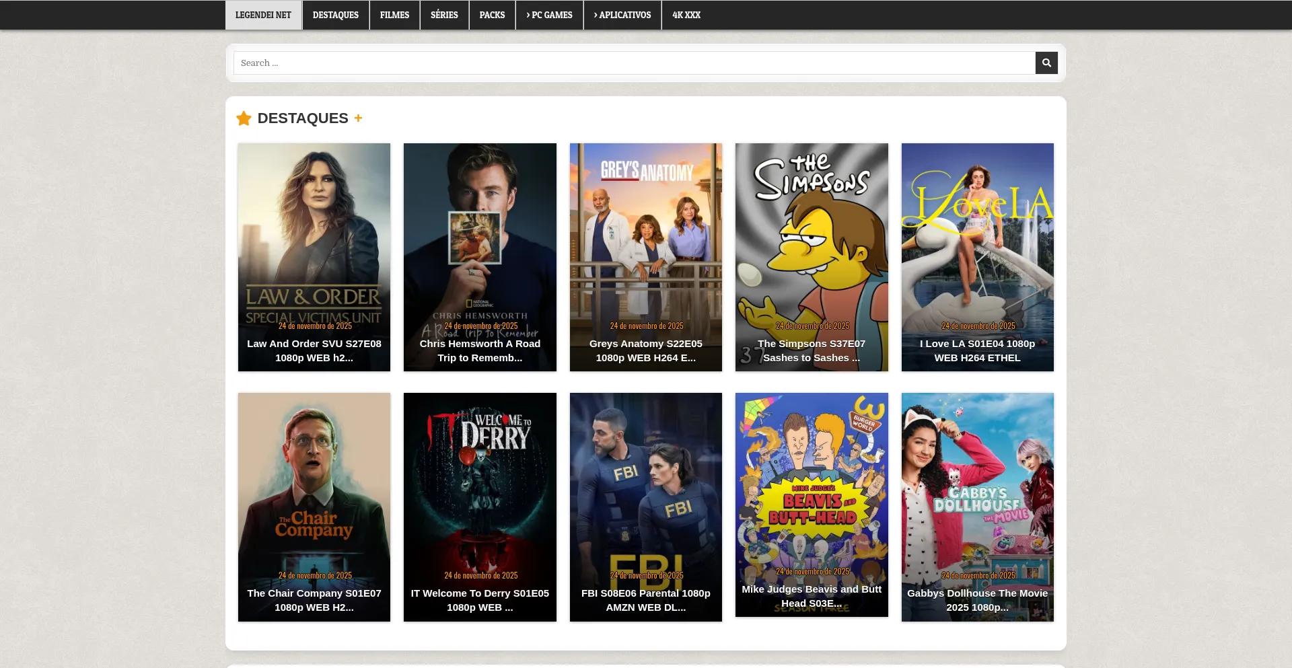Click Chris Hemsworth A Road Trip title link
Viewport: 1292px width, 668px height.
pyautogui.click(x=480, y=350)
